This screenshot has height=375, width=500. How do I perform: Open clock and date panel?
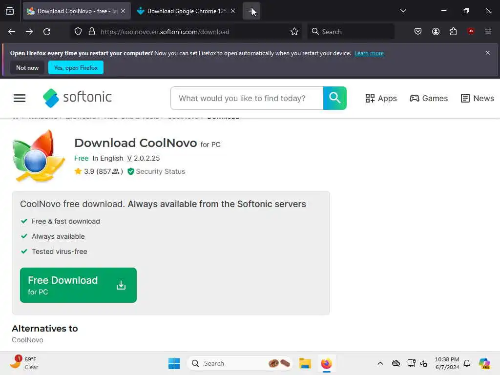click(x=447, y=363)
